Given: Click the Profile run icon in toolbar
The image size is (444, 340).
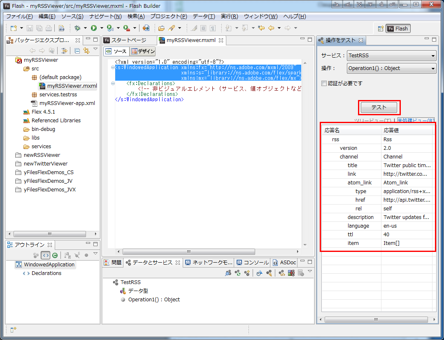Looking at the screenshot, I should click(x=110, y=28).
